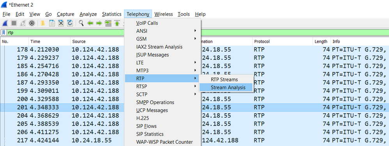Sort packets by Protocol column header
389x146 pixels.
[283, 42]
